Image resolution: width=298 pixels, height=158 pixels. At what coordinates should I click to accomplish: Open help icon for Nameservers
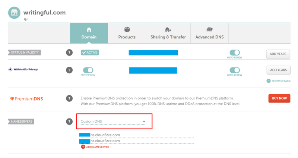69,121
